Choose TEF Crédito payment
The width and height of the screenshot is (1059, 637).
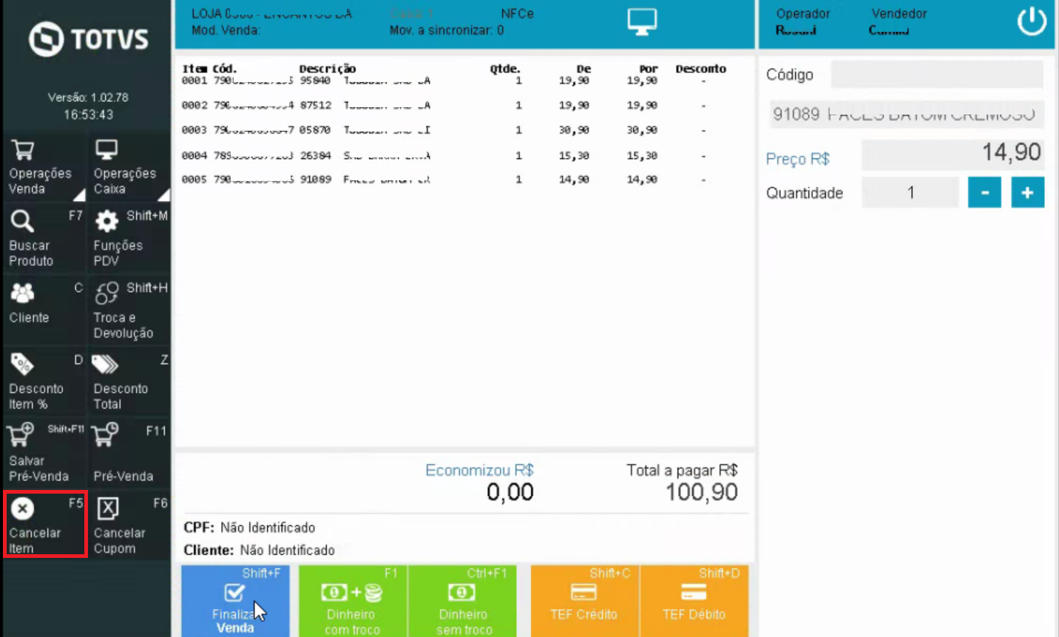(x=584, y=601)
